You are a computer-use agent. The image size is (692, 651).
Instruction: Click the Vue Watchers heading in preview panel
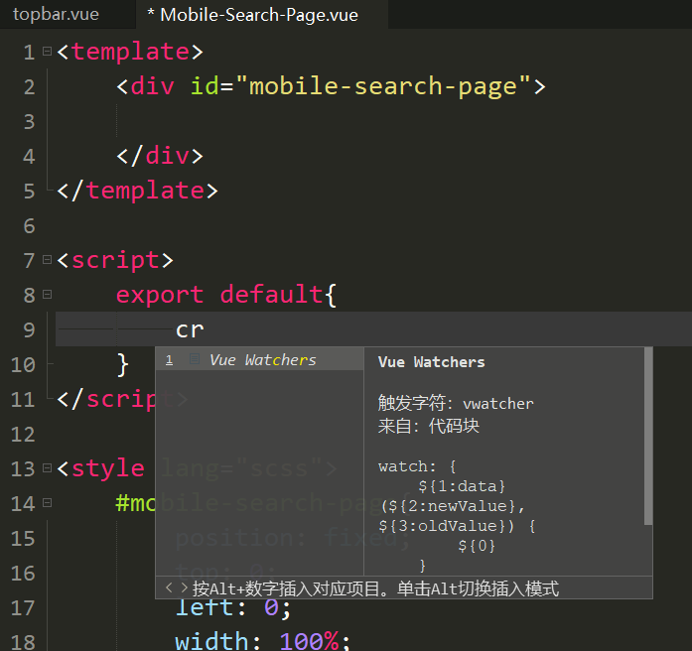(431, 362)
